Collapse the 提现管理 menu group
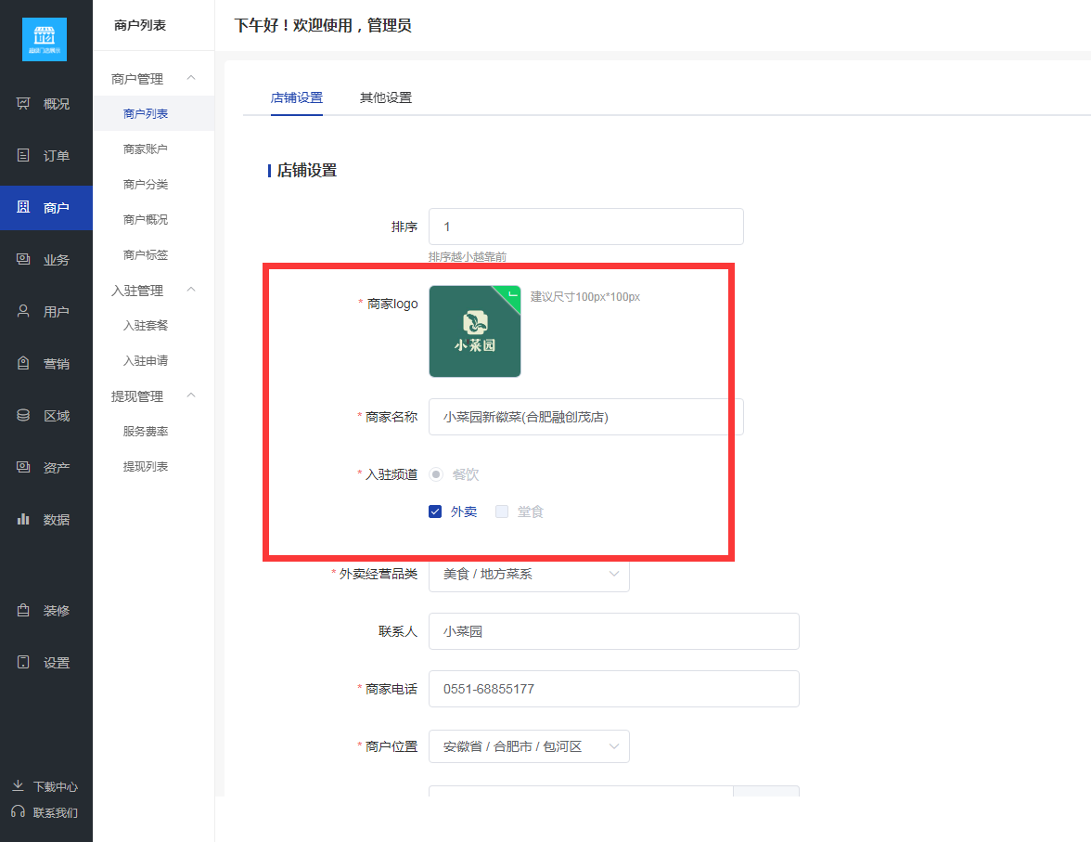Viewport: 1091px width, 842px height. click(x=191, y=395)
